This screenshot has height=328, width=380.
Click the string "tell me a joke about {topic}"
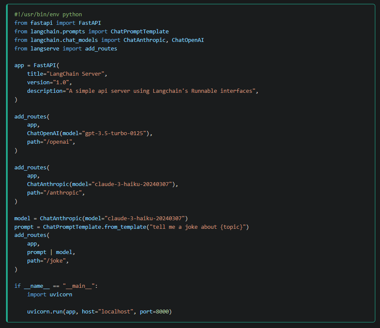[x=198, y=227]
